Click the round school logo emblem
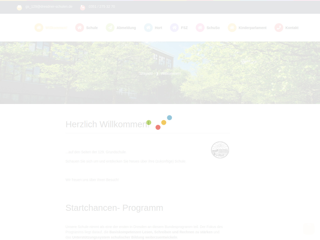320x240 pixels. tap(220, 150)
